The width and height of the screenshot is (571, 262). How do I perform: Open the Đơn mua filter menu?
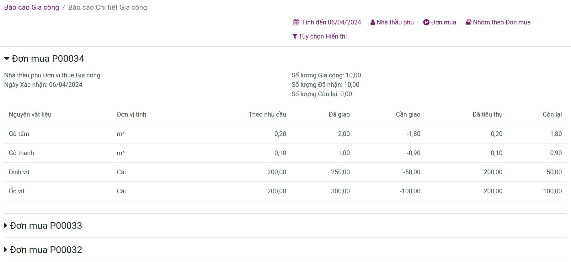pos(443,22)
